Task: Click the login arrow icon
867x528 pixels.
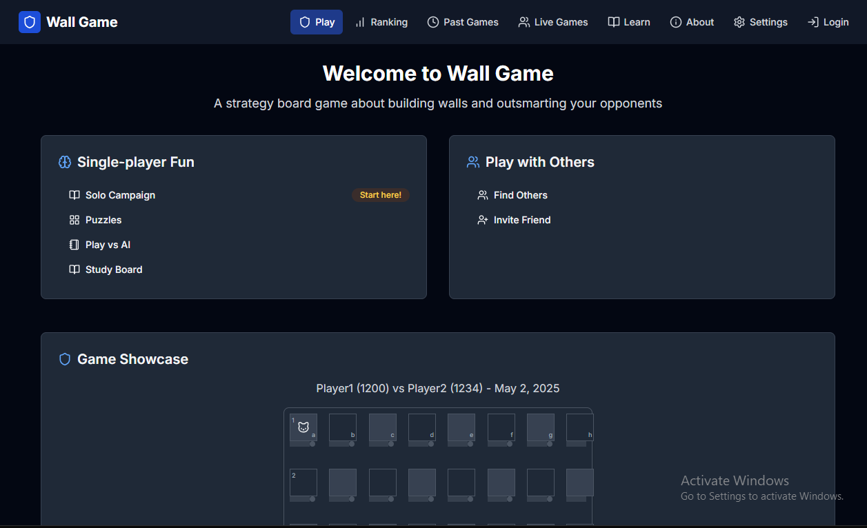Action: pyautogui.click(x=813, y=22)
